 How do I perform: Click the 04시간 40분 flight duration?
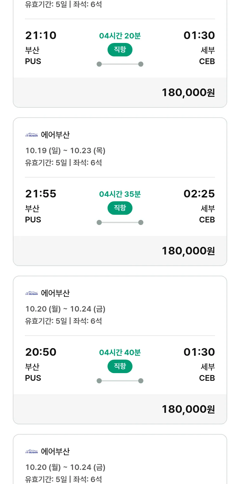120,353
